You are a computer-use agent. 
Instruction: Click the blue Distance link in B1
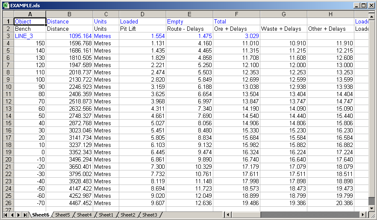[x=58, y=21]
